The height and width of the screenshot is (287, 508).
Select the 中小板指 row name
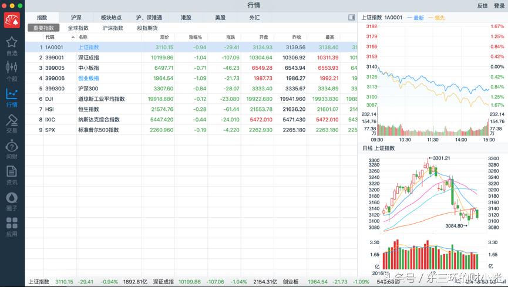pyautogui.click(x=89, y=68)
